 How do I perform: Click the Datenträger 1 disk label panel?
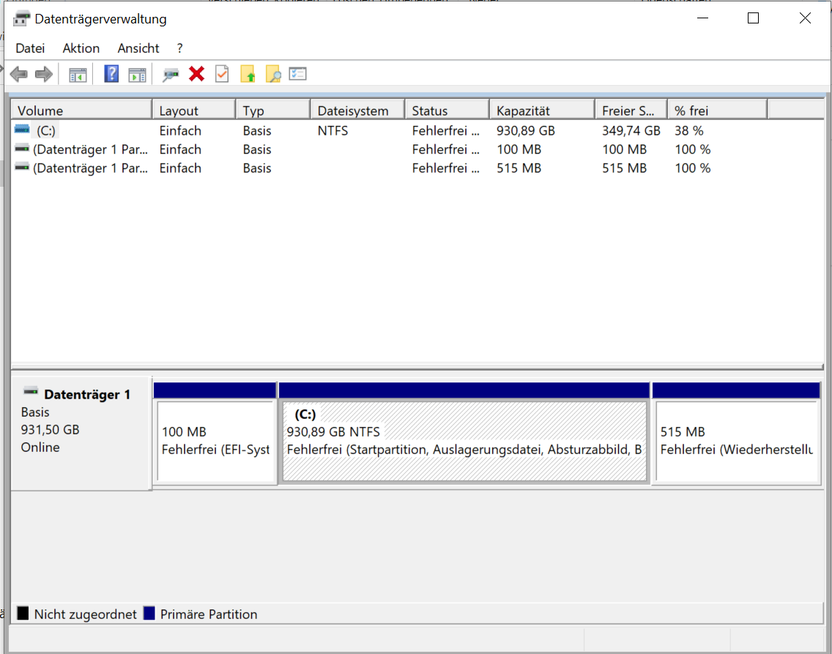coord(81,433)
